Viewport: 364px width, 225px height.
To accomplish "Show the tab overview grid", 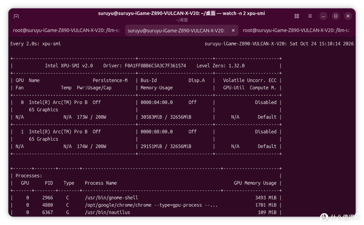I will click(297, 16).
